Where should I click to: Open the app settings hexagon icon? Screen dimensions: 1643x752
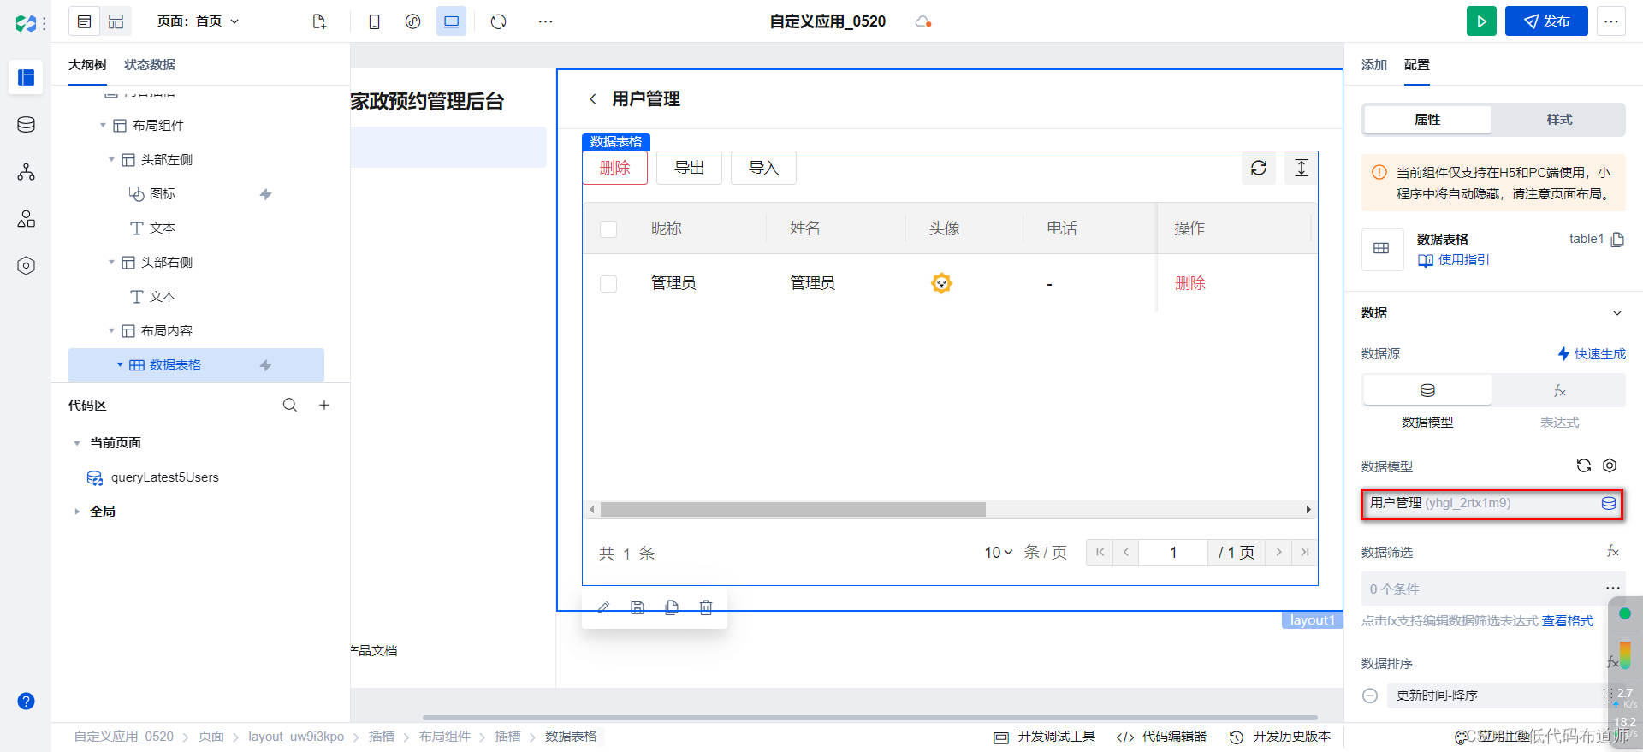pyautogui.click(x=27, y=266)
